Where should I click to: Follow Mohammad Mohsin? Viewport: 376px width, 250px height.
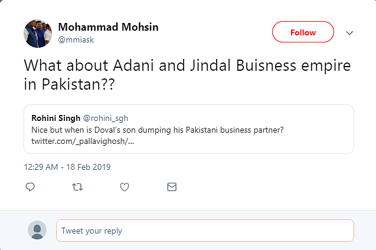(303, 32)
